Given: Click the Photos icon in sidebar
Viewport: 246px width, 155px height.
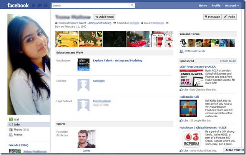Looking at the screenshot, I should [x=11, y=130].
